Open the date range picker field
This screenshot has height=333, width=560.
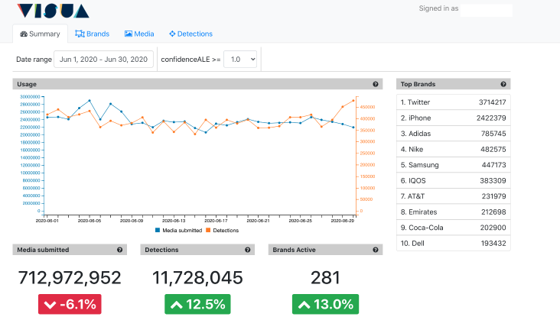point(103,59)
